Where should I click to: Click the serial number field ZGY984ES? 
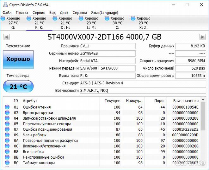pos(108,54)
